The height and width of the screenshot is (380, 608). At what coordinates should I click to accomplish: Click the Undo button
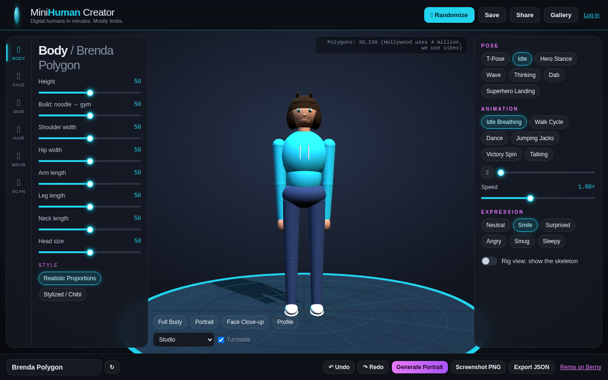339,367
